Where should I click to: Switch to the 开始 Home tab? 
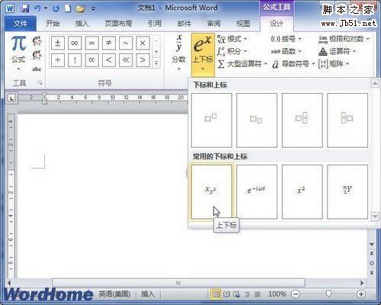point(53,24)
